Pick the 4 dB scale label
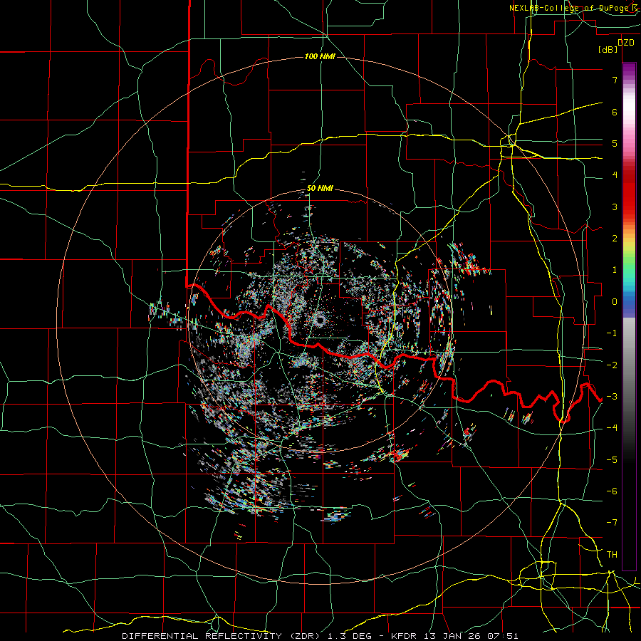This screenshot has width=641, height=641. point(615,175)
